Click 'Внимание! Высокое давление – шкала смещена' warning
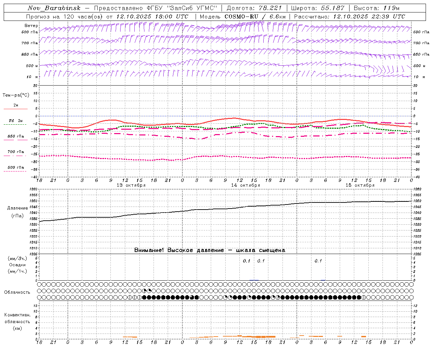The width and height of the screenshot is (431, 345). coord(210,250)
